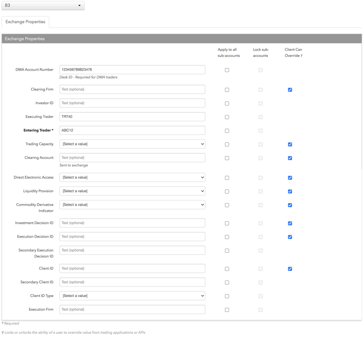Check Apply to all sub-accounts for Investment Decision ID
363x345 pixels.
(x=227, y=223)
